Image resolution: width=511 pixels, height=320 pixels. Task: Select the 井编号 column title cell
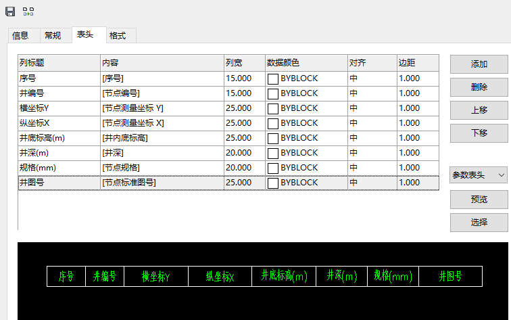pos(59,93)
